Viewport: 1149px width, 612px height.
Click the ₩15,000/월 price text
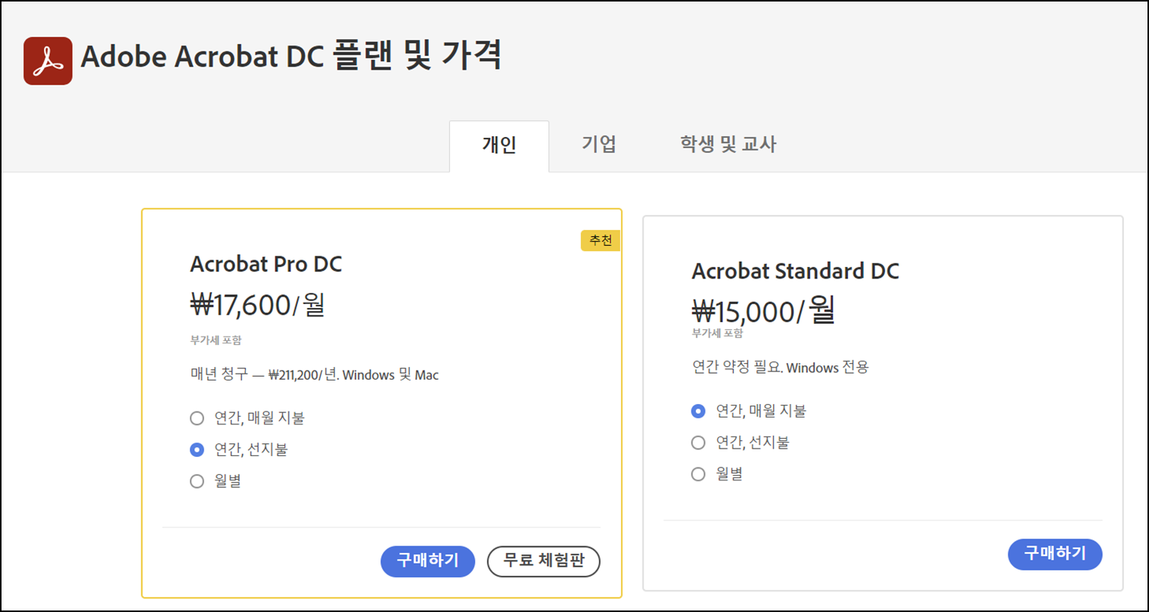click(x=762, y=311)
